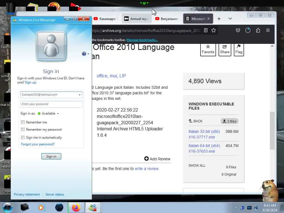Click the Add Review plus icon

coord(146,159)
